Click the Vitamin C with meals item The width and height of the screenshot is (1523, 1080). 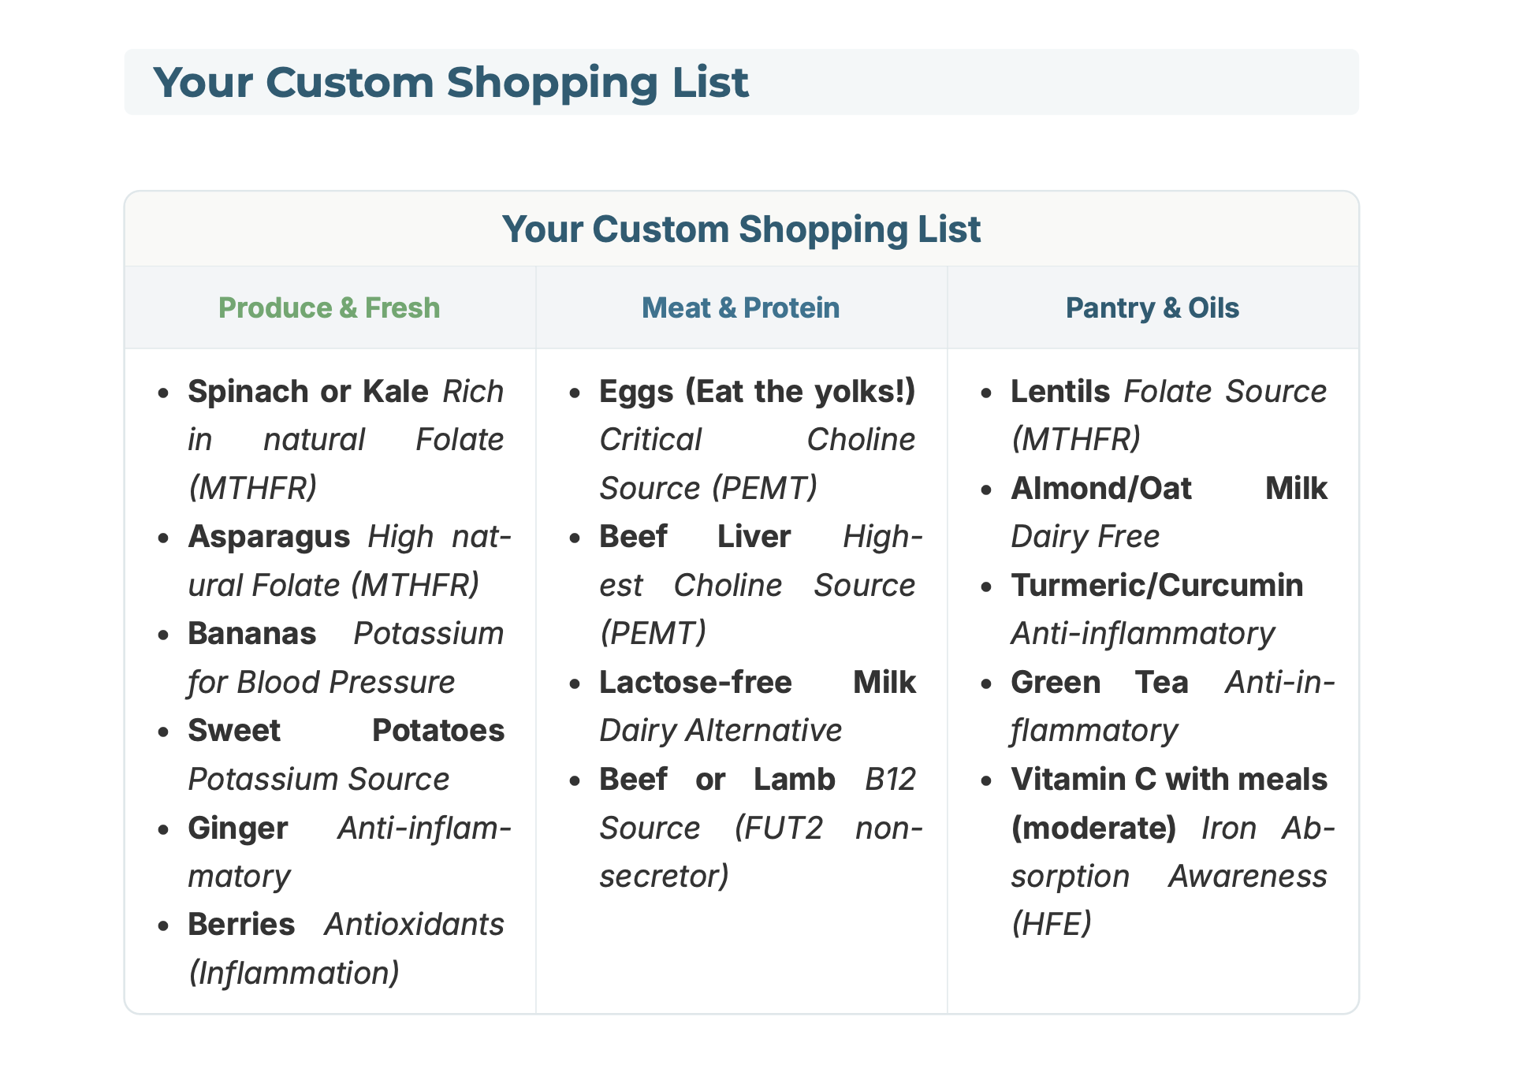click(x=1168, y=780)
